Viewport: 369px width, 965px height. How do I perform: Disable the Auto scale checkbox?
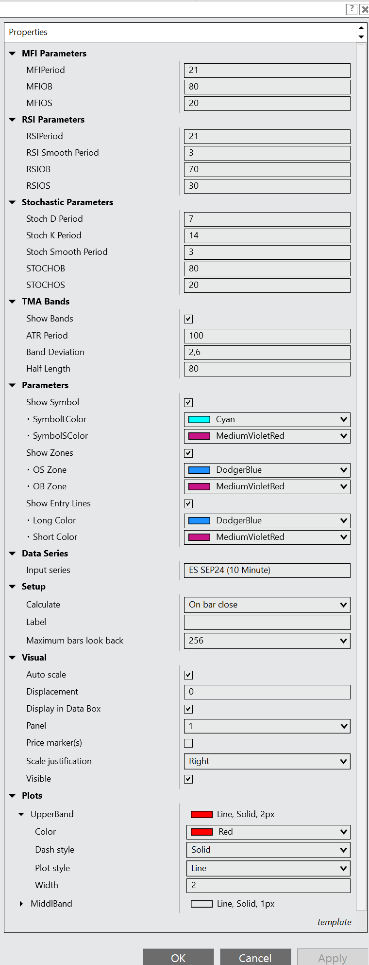189,675
